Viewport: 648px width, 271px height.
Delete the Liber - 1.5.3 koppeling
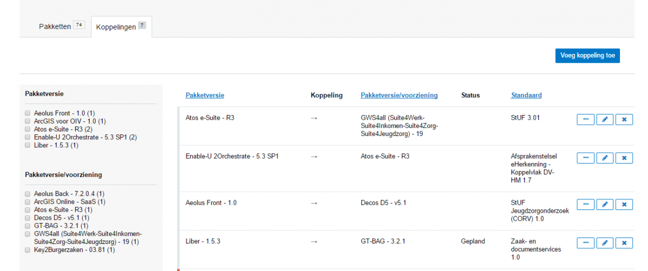coord(624,243)
